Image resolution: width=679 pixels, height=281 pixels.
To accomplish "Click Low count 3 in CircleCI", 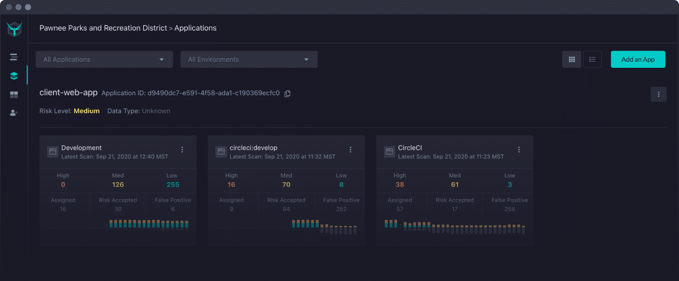I will [x=510, y=184].
